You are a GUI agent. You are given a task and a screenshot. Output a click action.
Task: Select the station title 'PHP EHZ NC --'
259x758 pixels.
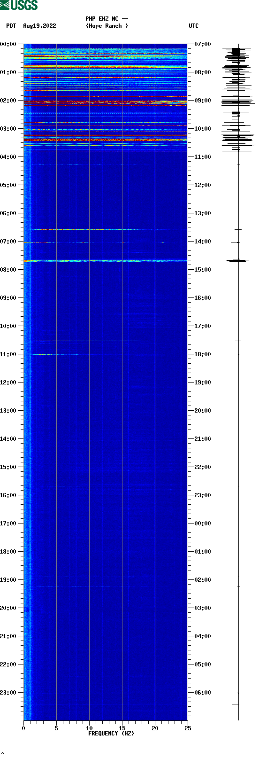click(x=107, y=19)
